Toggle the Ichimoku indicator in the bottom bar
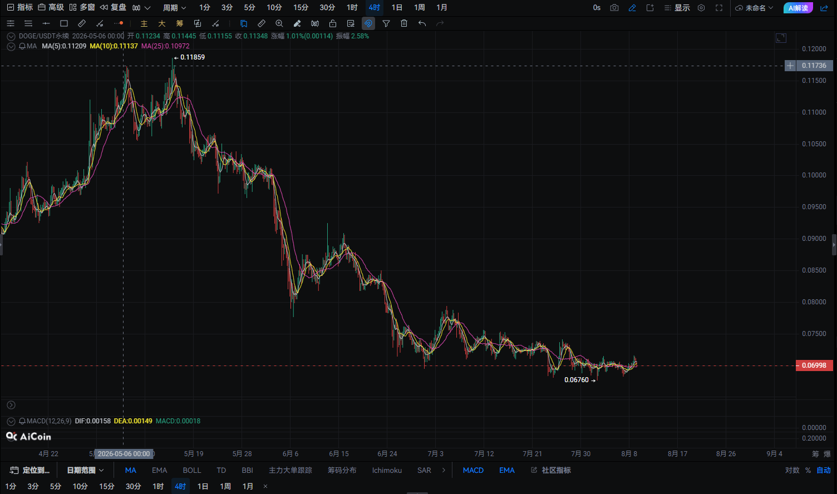 387,471
